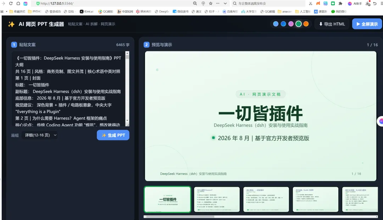Click the 6465 字 character count
The image size is (383, 220).
coord(123,45)
